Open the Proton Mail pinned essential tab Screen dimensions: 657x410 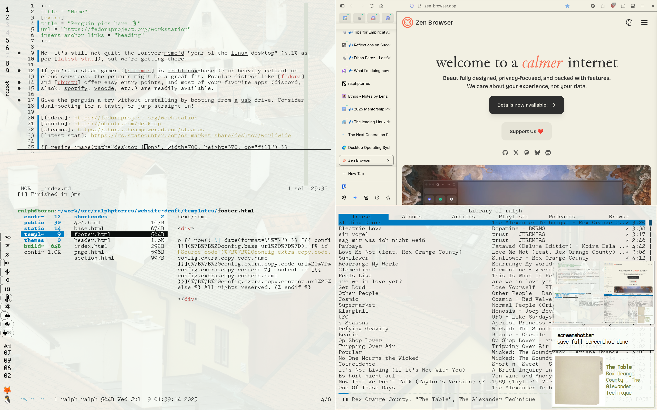(x=374, y=18)
